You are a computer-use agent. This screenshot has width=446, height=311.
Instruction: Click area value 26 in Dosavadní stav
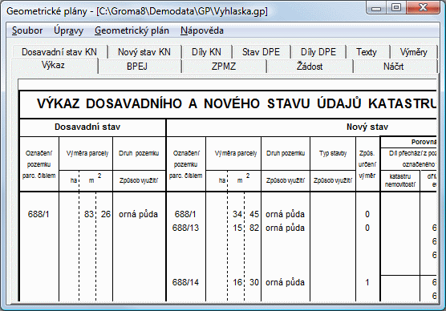pos(106,214)
